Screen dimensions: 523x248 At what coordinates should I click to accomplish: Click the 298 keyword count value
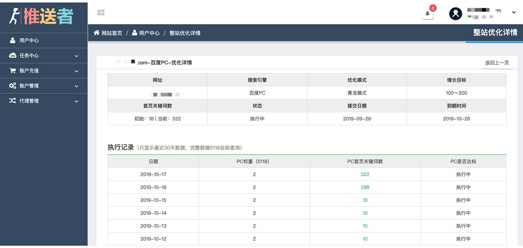(x=365, y=188)
